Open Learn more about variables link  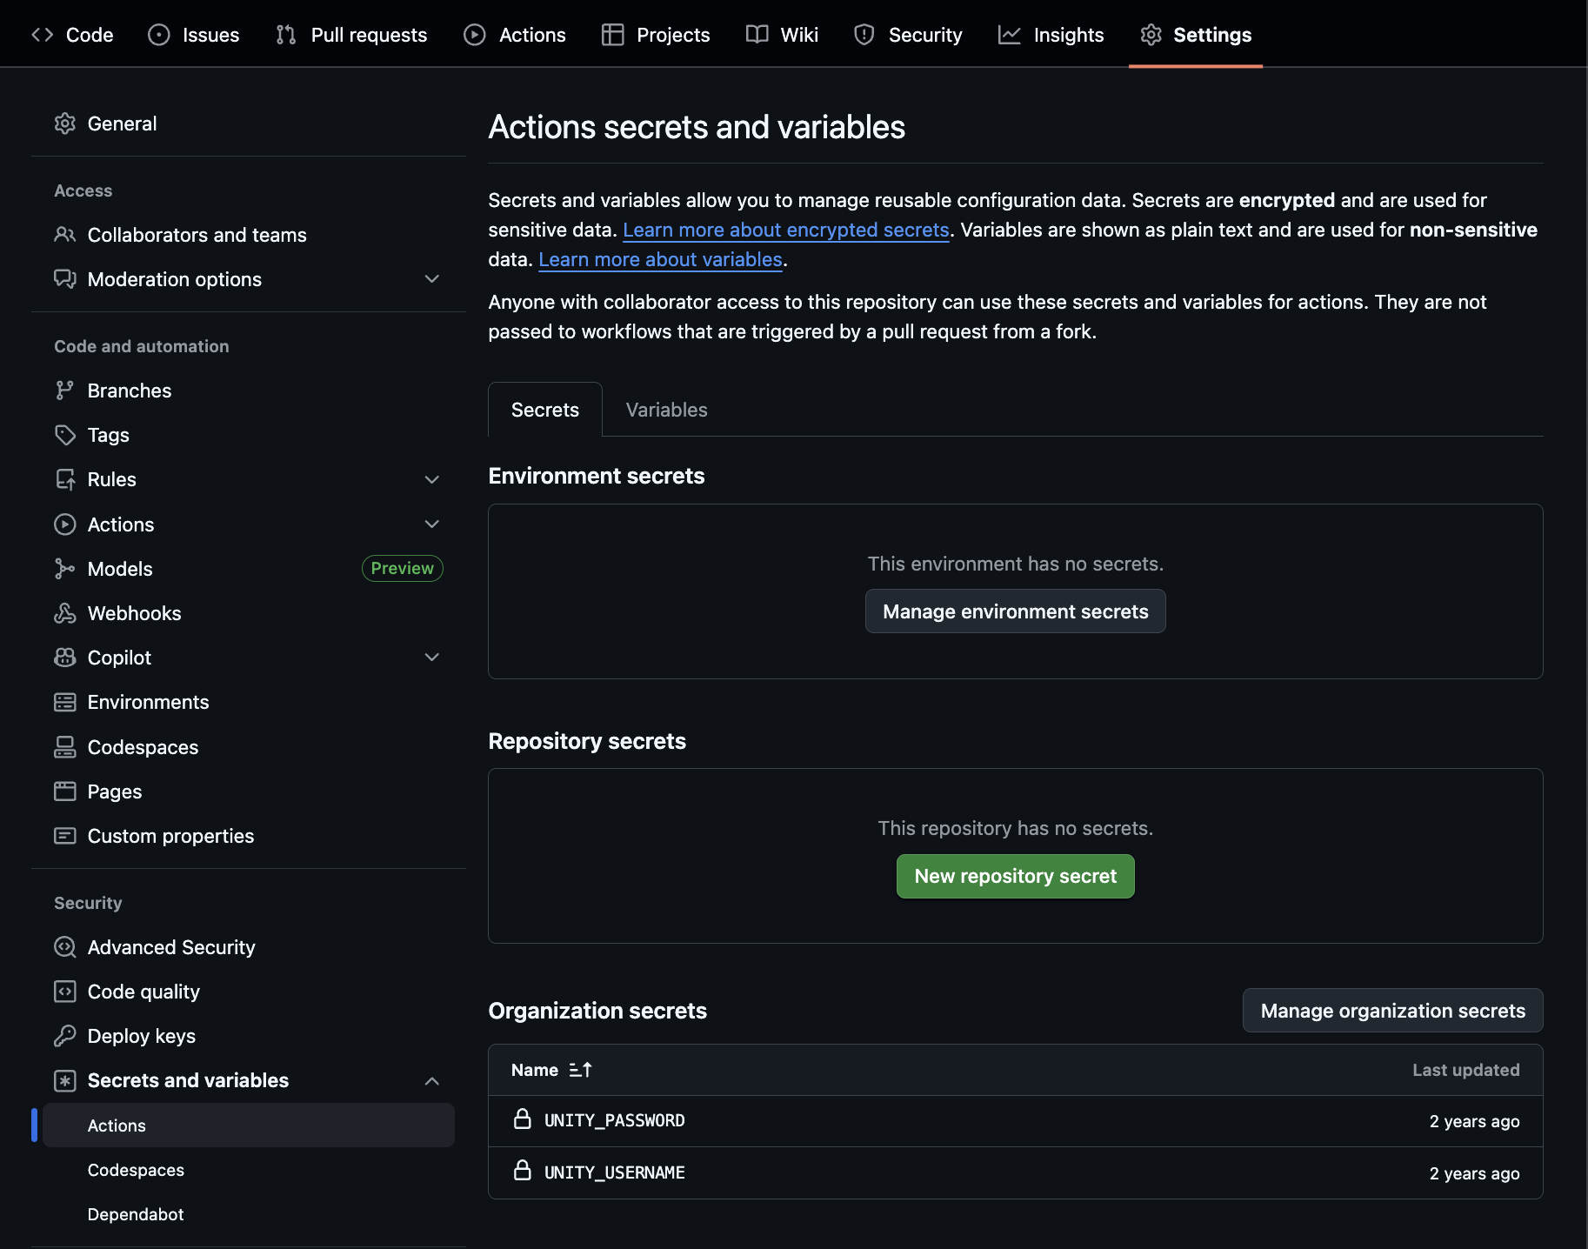(x=660, y=258)
